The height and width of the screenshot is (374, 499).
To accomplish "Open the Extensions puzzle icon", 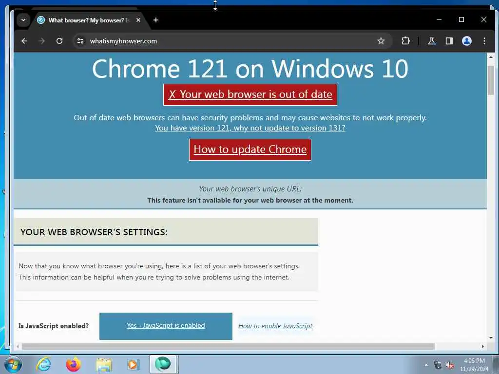I will coord(405,41).
